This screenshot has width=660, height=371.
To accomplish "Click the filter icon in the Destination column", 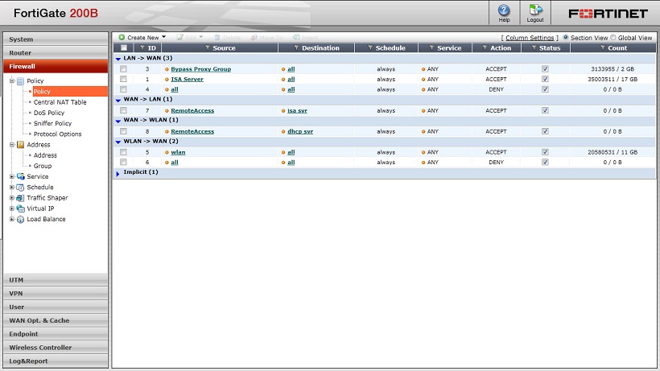I will (x=296, y=48).
